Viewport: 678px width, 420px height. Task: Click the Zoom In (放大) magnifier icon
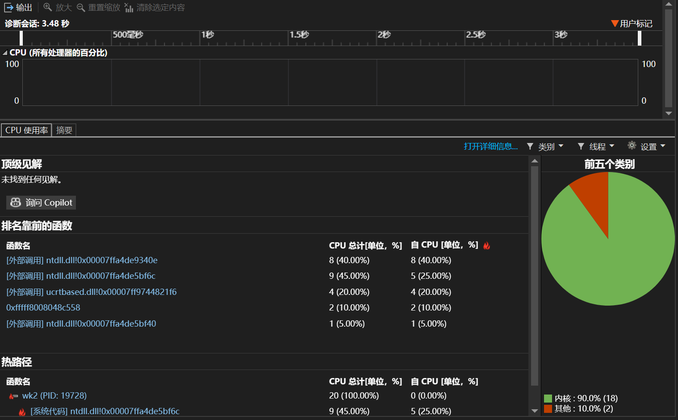(x=47, y=7)
